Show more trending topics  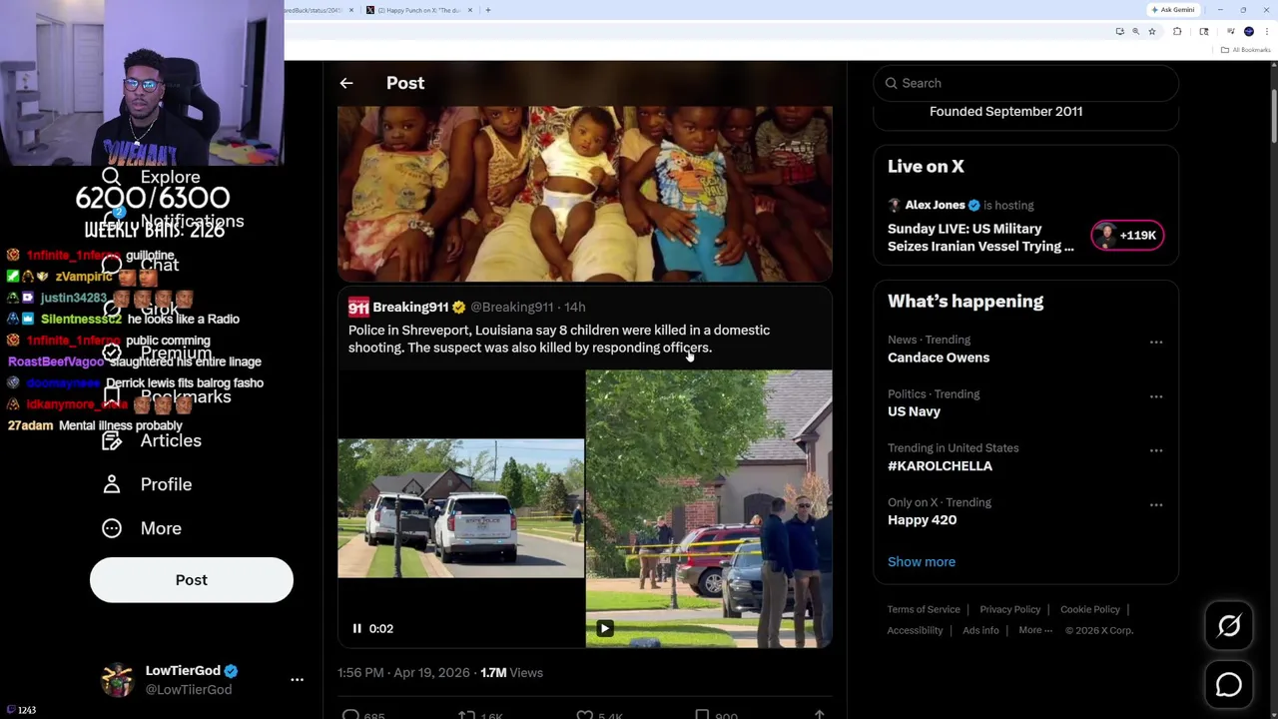pos(922,561)
